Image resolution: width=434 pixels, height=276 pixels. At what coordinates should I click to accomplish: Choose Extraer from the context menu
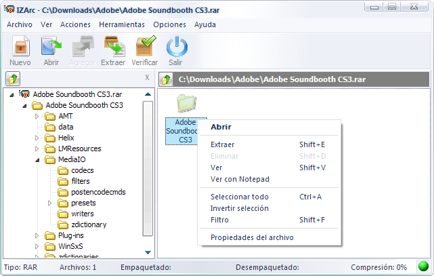coord(223,144)
